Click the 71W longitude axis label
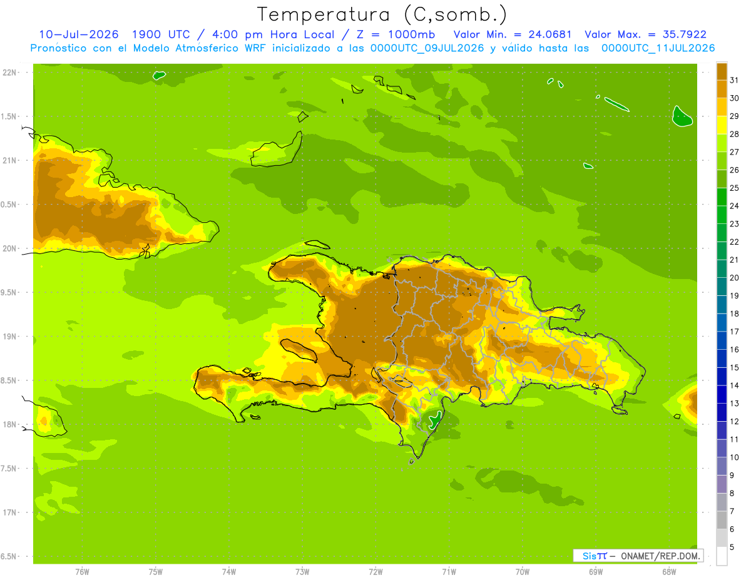 pyautogui.click(x=449, y=572)
